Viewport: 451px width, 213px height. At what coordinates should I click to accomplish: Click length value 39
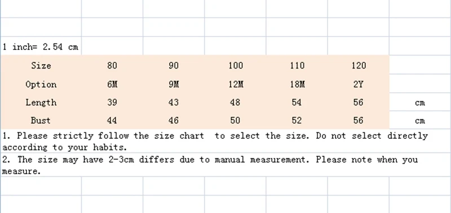pyautogui.click(x=112, y=102)
